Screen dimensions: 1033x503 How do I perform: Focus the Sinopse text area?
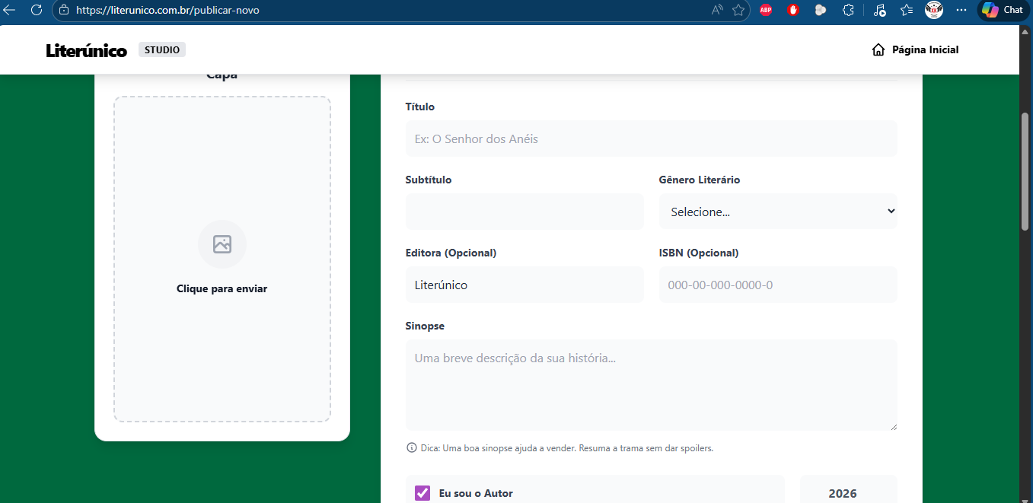click(651, 385)
